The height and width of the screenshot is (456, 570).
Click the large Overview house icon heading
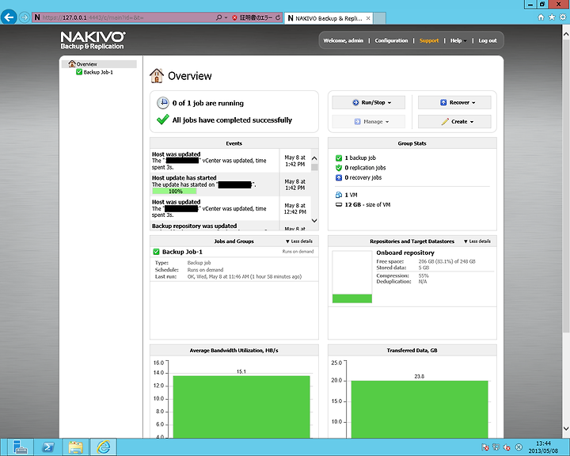(x=157, y=76)
